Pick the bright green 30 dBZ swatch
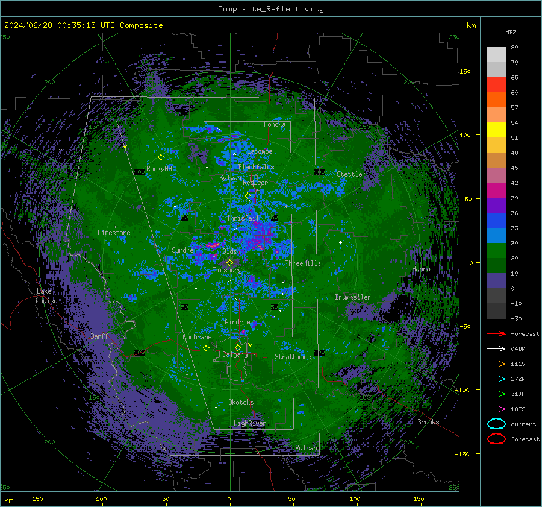542x507 pixels. 496,250
